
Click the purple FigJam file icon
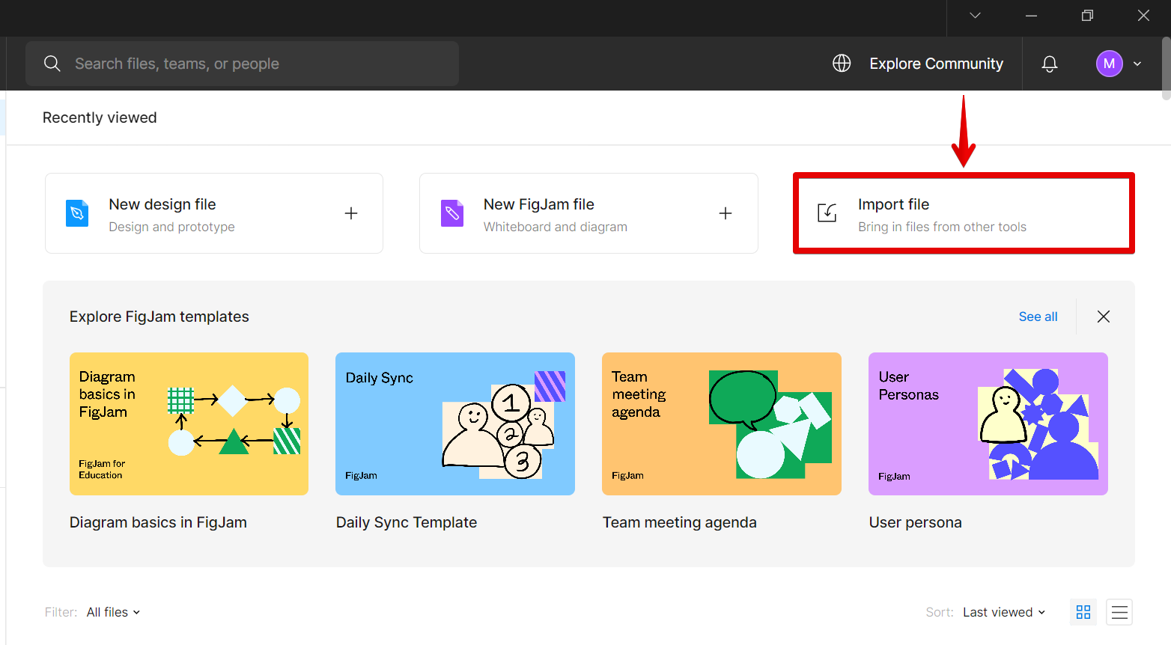(x=451, y=214)
